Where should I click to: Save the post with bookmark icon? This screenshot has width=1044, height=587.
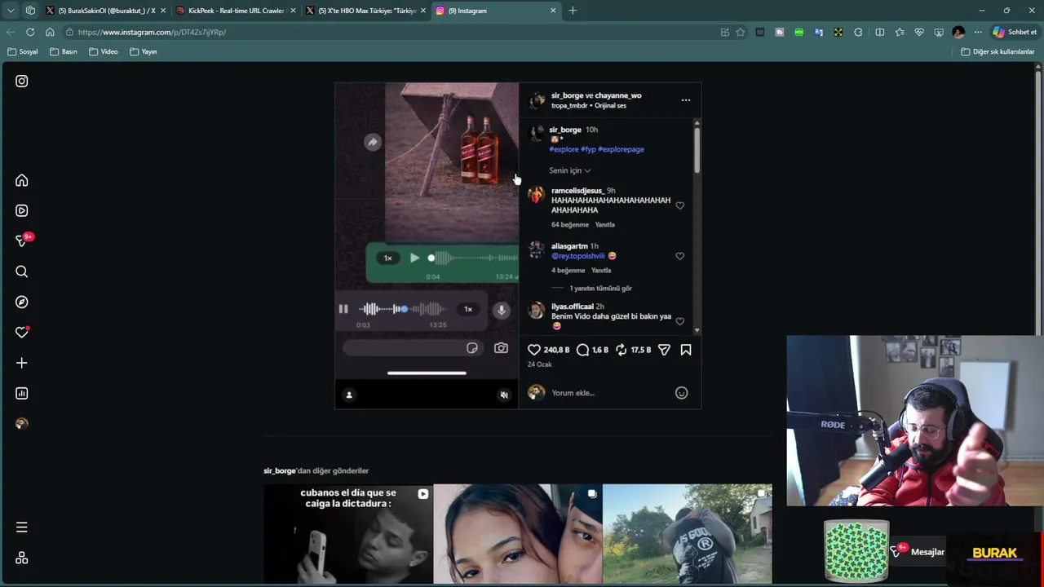tap(686, 350)
